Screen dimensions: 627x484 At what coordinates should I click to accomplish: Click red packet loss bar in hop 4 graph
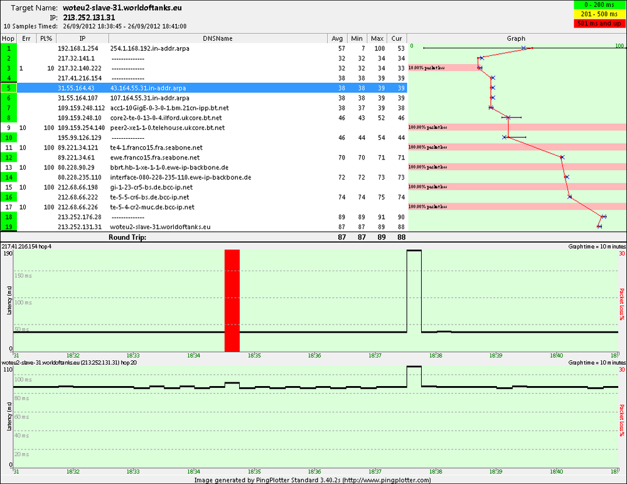232,301
